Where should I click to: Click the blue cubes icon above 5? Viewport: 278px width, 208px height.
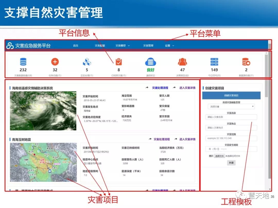click(87, 62)
